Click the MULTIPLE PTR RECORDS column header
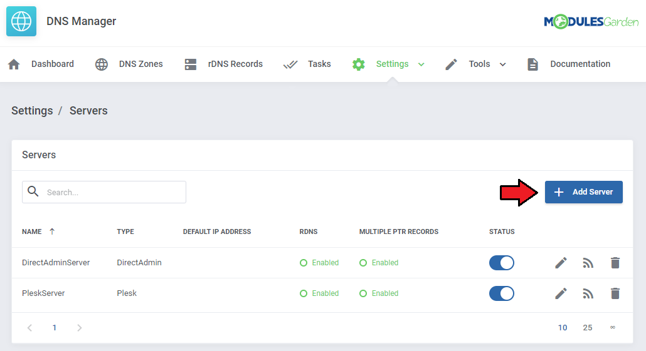This screenshot has height=351, width=646. click(398, 231)
